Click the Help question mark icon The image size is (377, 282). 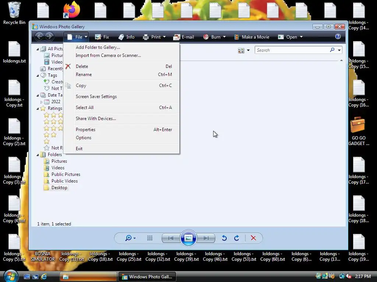338,36
